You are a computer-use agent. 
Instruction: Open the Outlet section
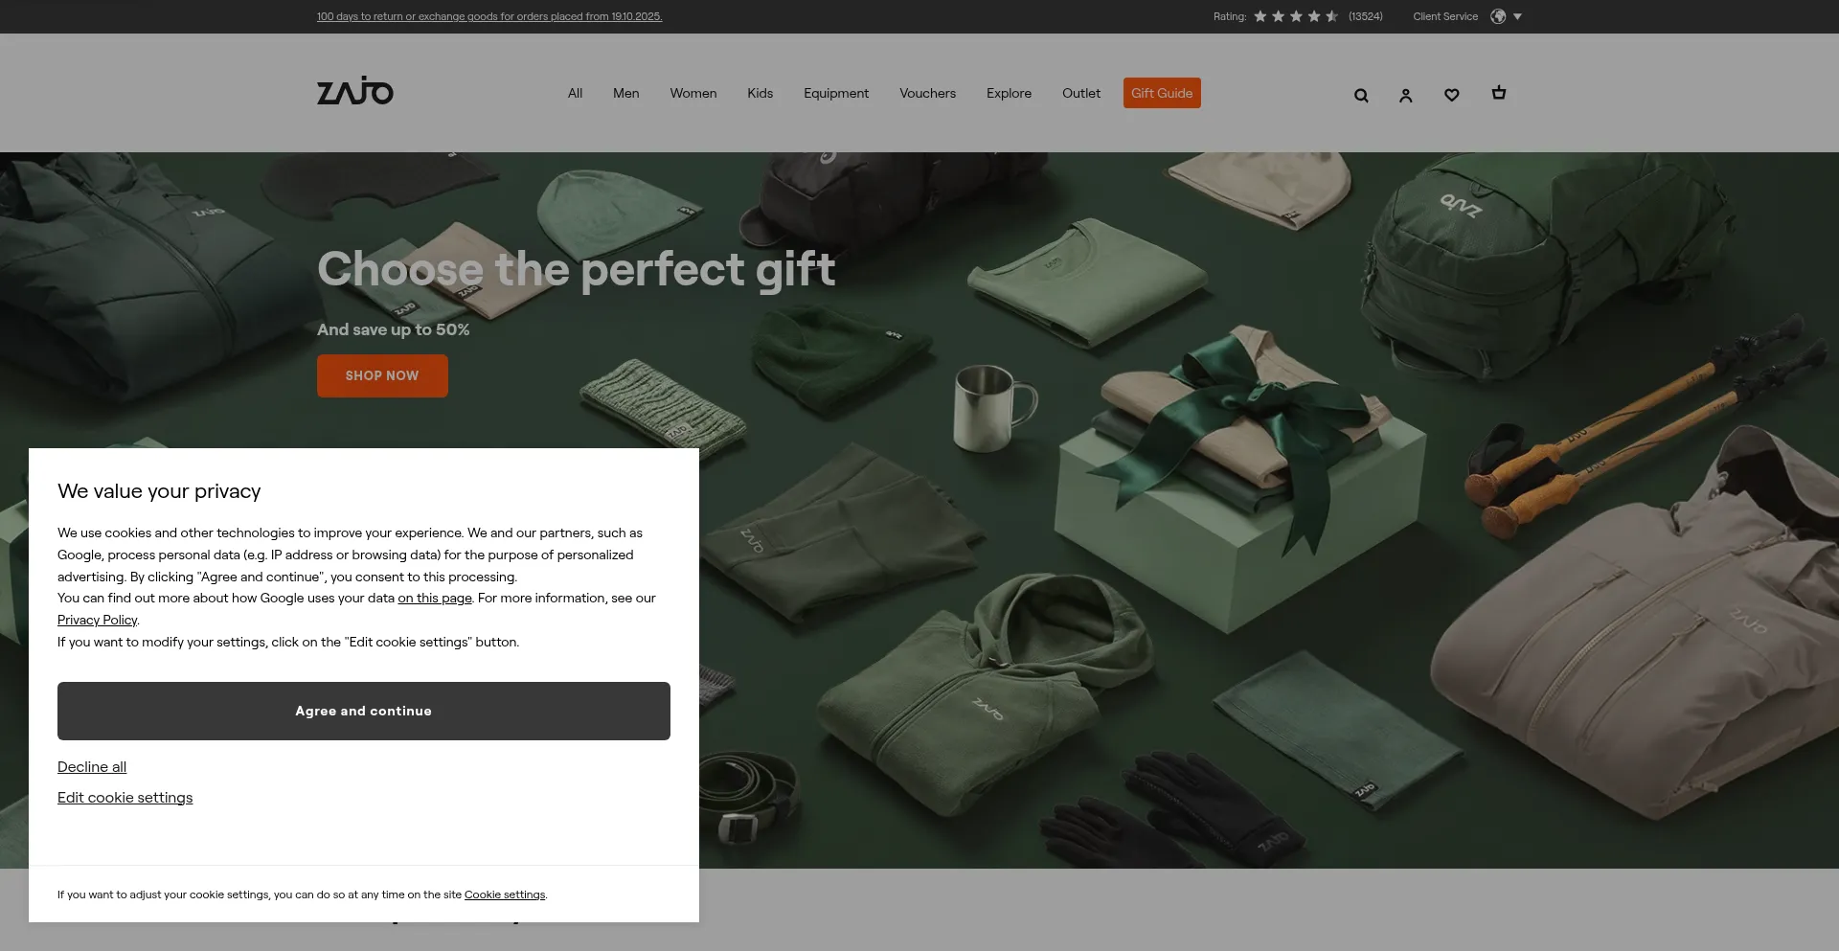pyautogui.click(x=1080, y=93)
